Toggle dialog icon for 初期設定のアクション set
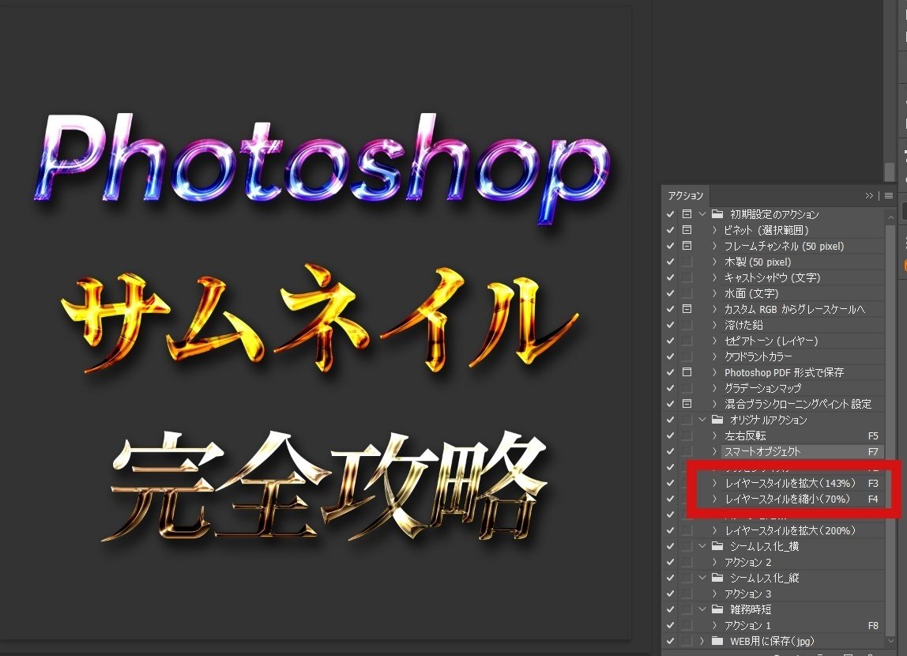This screenshot has width=907, height=656. click(x=687, y=214)
